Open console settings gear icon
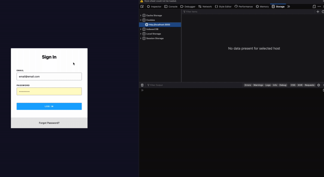Screen dimensions: 324x177 click(x=318, y=85)
